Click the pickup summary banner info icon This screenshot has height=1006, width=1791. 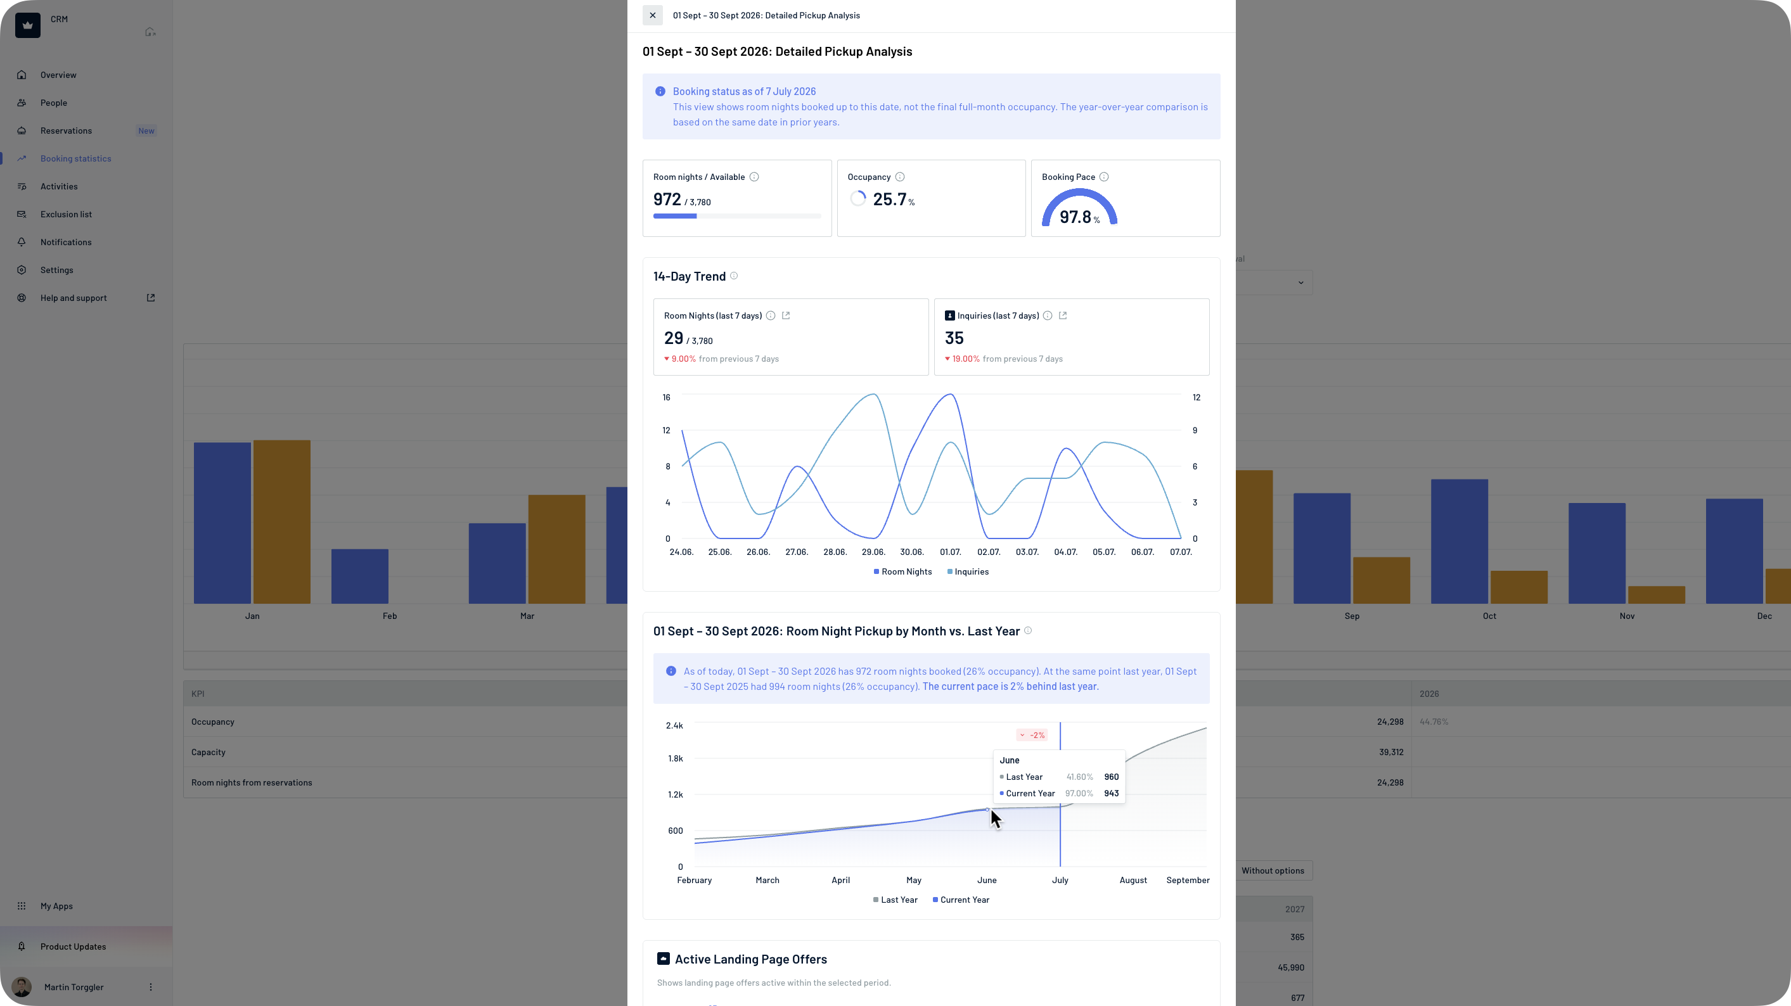pyautogui.click(x=671, y=671)
